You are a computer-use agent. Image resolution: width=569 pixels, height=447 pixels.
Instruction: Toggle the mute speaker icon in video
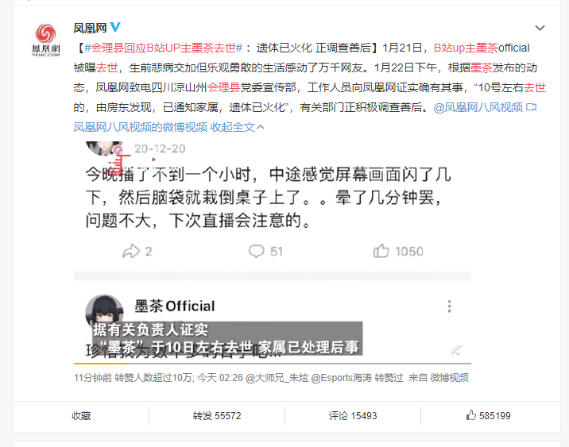(456, 350)
